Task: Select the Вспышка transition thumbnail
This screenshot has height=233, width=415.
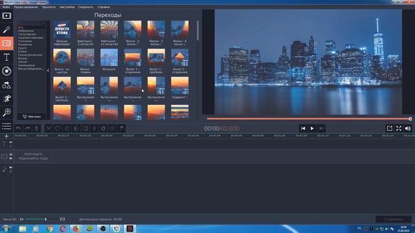Action: (x=109, y=58)
